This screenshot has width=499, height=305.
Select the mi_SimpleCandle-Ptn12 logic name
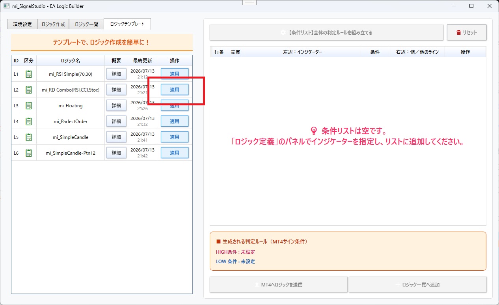point(71,153)
